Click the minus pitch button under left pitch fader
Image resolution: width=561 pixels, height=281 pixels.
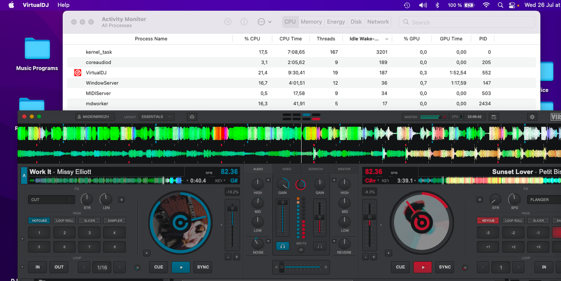tap(228, 257)
